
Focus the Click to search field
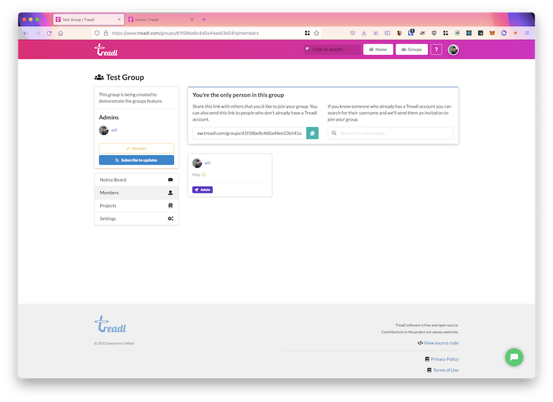click(x=332, y=49)
